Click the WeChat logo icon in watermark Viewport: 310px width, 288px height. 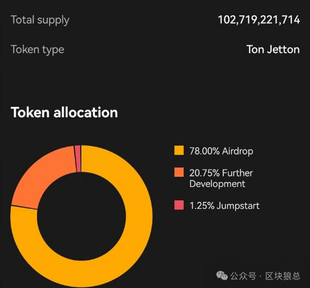[222, 275]
